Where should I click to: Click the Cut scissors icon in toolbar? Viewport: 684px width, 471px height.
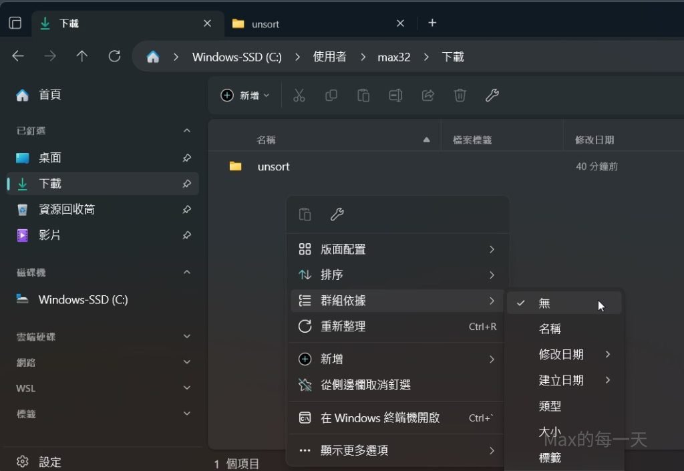[299, 96]
